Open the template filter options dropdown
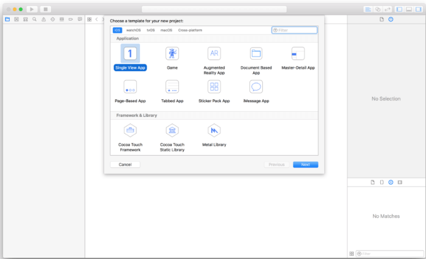 pos(275,30)
